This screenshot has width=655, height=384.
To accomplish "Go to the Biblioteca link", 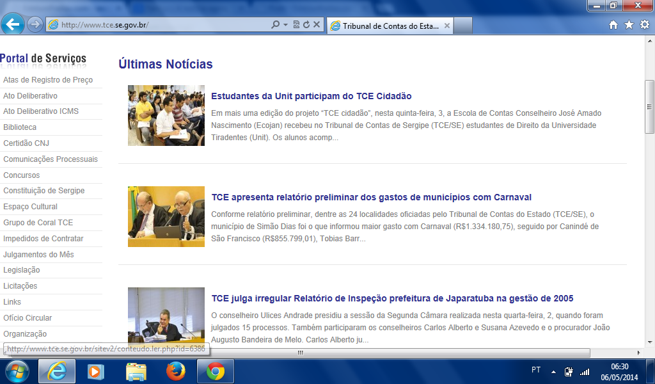I will point(20,127).
